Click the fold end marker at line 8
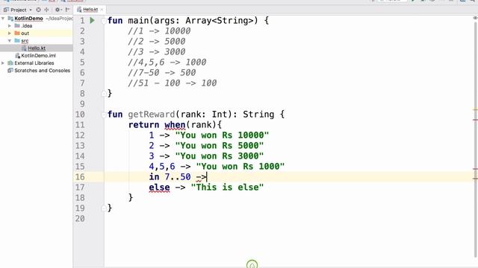This screenshot has height=268, width=478. (x=104, y=93)
